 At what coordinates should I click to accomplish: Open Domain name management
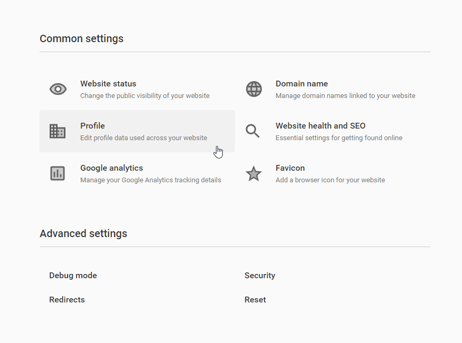301,84
